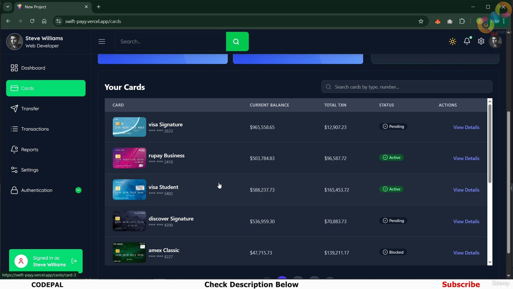Screen dimensions: 513x289
Task: Click the CURRENT BALANCE column header
Action: [269, 105]
